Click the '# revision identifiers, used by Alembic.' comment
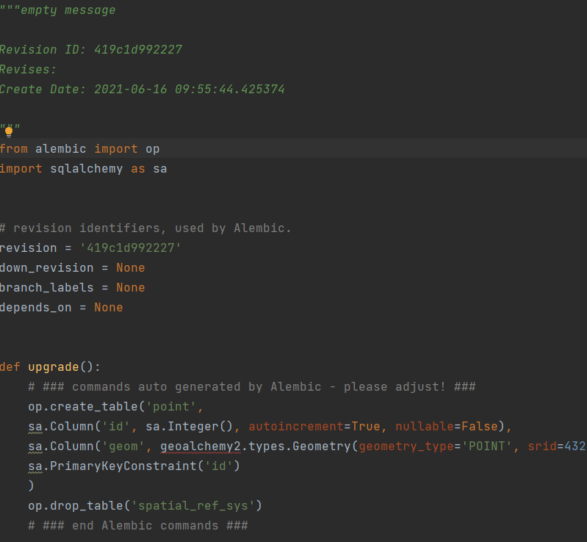Image resolution: width=587 pixels, height=542 pixels. click(x=145, y=228)
